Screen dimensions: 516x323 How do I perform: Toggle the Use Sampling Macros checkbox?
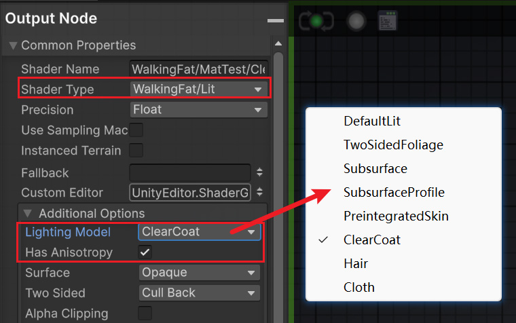136,130
